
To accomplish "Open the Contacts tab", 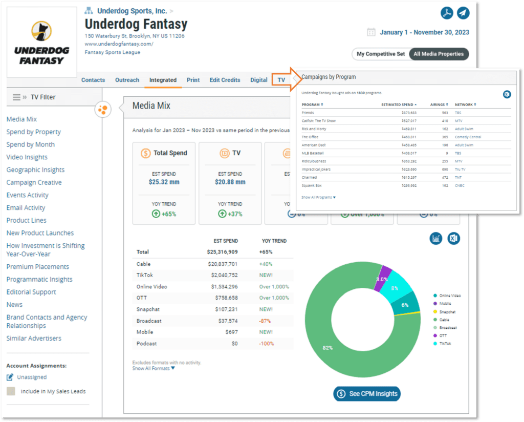I will pos(93,80).
